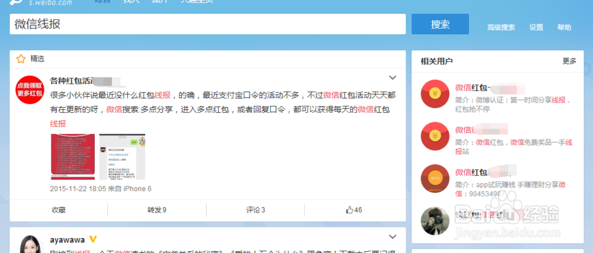
Task: Open 高级搜索 advanced search link
Action: (501, 27)
